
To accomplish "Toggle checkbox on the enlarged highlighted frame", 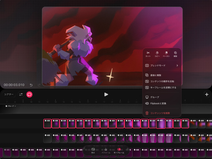I will click(158, 120).
